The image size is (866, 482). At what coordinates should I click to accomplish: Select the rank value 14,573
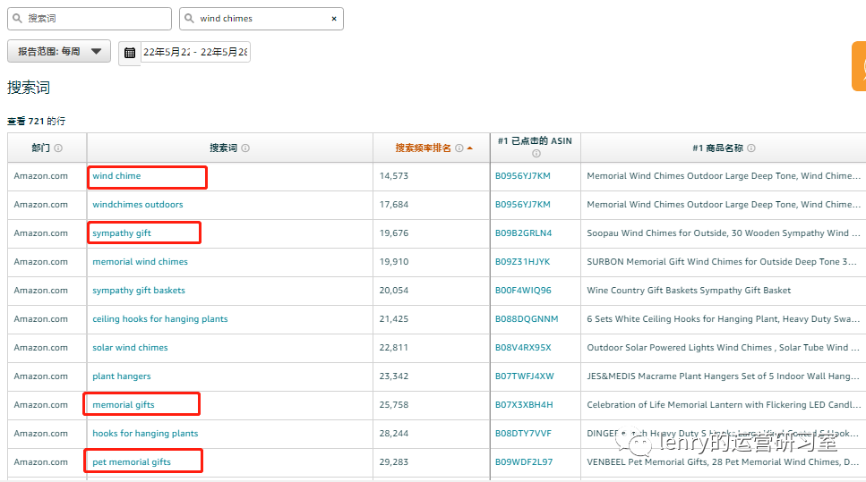coord(394,176)
